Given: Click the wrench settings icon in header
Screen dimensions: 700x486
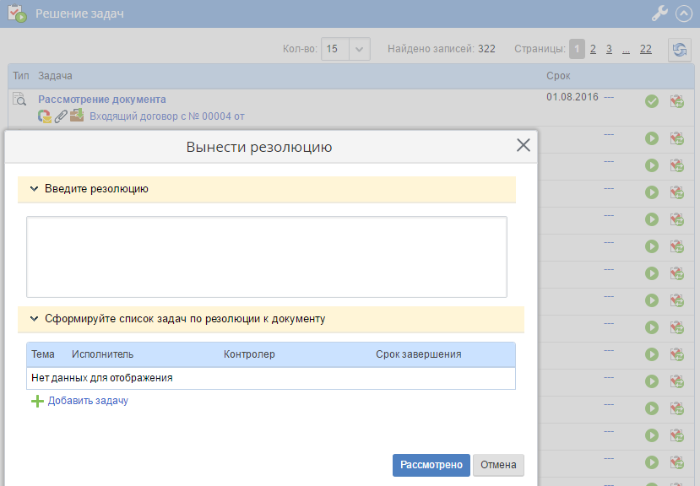Looking at the screenshot, I should click(659, 13).
